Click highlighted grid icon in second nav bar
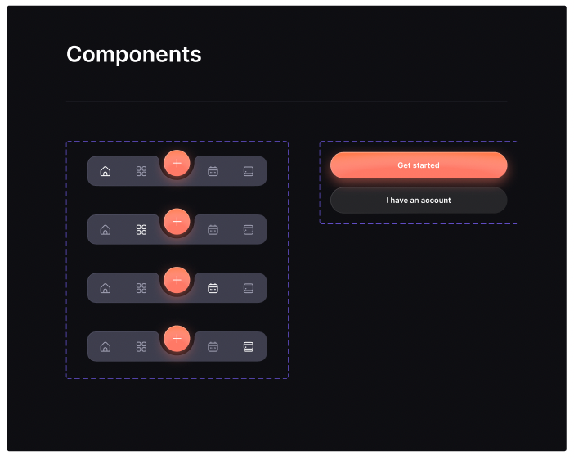This screenshot has height=460, width=574. click(141, 230)
